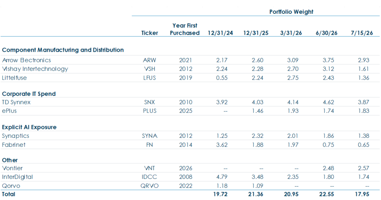
Task: Click Qorvo weight '1.09'
Action: pos(257,186)
